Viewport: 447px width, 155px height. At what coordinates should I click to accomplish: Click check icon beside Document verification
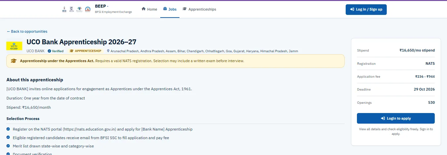tap(8, 154)
